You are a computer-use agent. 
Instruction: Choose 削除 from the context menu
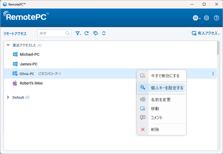[x=161, y=129]
